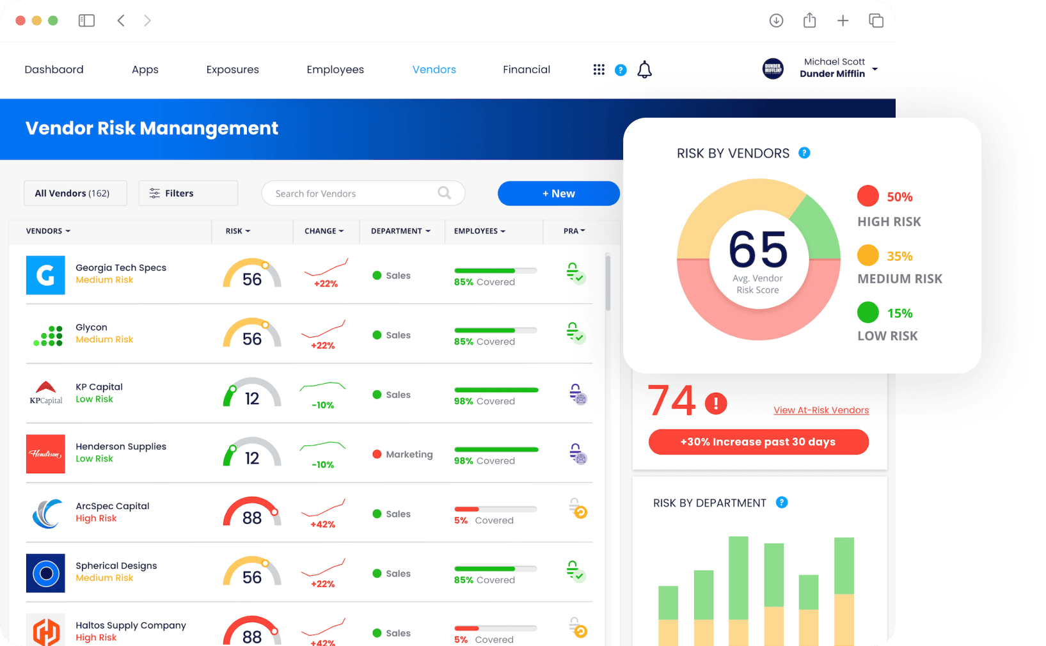Open the View At-Risk Vendors link
The height and width of the screenshot is (646, 1046).
click(x=821, y=410)
